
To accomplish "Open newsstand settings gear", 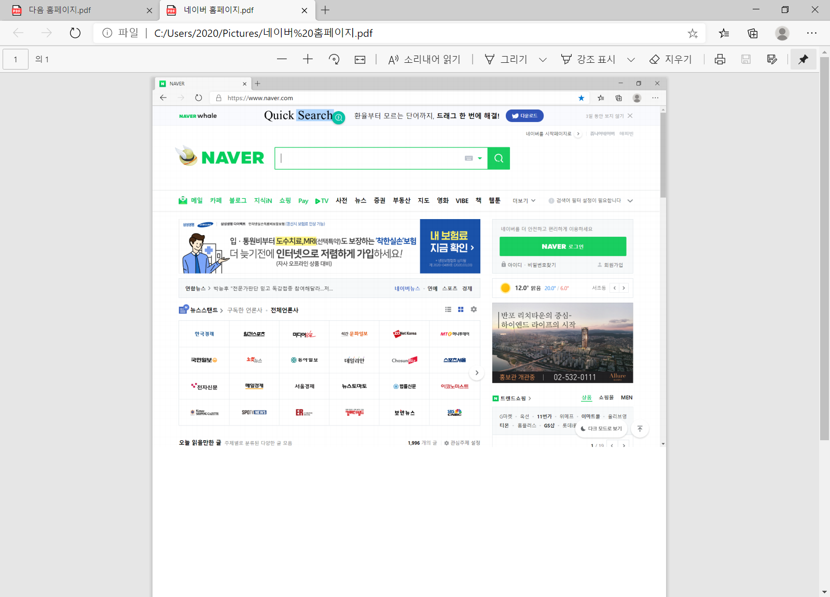I will pos(474,309).
